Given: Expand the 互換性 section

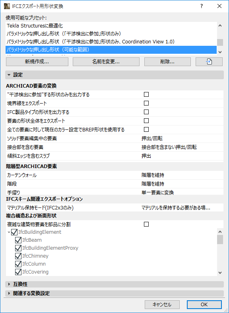Looking at the screenshot, I should [114, 284].
